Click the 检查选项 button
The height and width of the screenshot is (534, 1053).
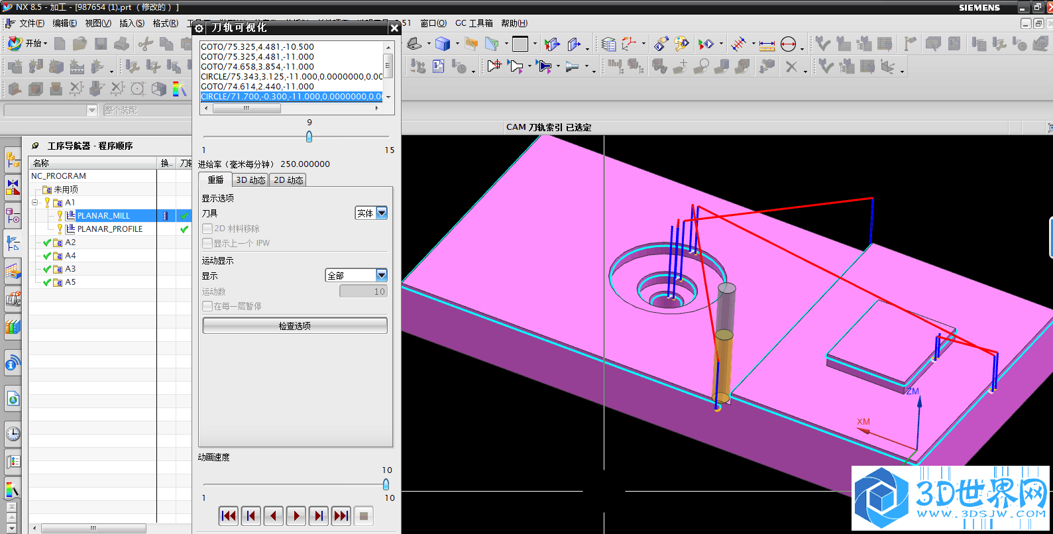[295, 326]
